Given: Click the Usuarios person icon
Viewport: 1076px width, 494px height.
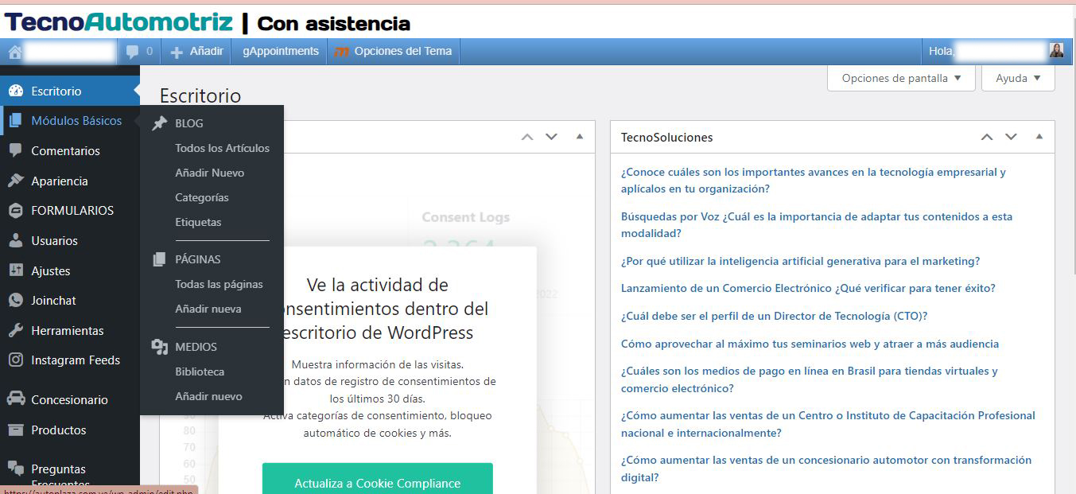Looking at the screenshot, I should [x=15, y=241].
